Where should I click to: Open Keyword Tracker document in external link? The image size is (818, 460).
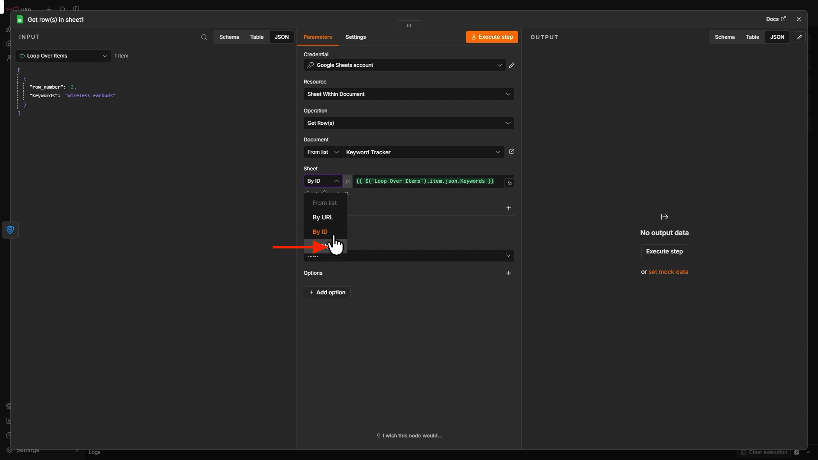[x=512, y=152]
